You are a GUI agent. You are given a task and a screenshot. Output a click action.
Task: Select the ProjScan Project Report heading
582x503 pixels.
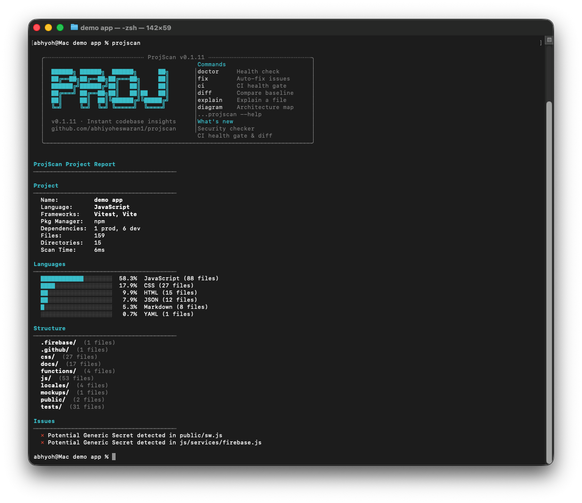(x=74, y=164)
